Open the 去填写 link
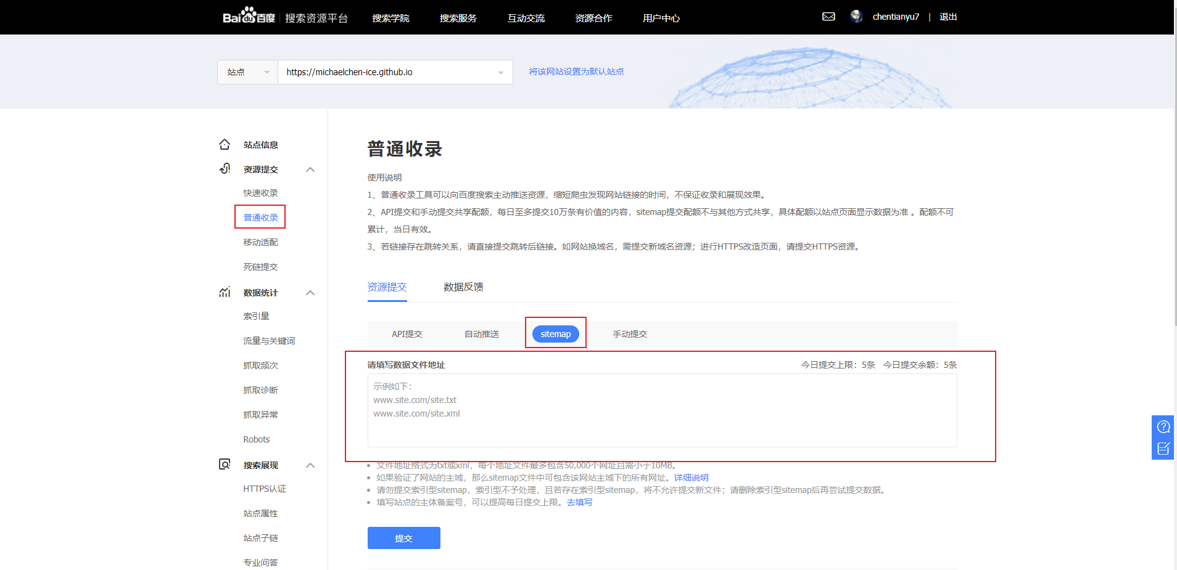This screenshot has width=1177, height=570. (x=579, y=502)
